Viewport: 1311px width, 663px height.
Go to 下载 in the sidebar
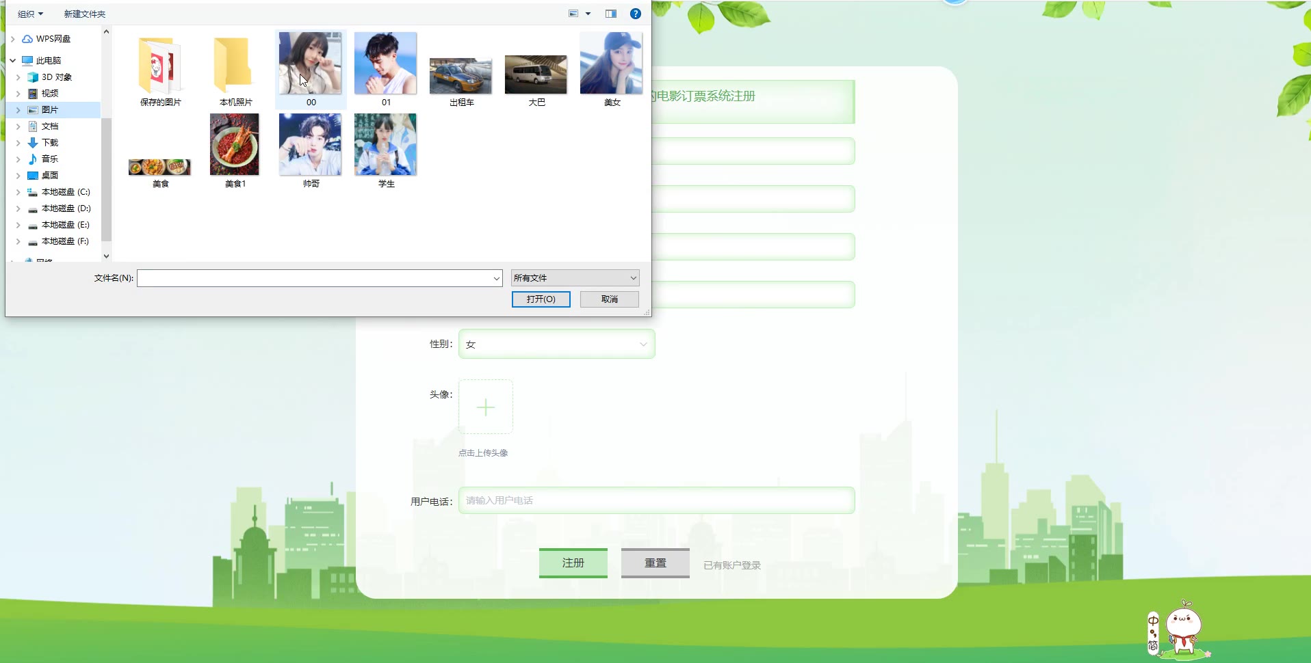coord(49,143)
